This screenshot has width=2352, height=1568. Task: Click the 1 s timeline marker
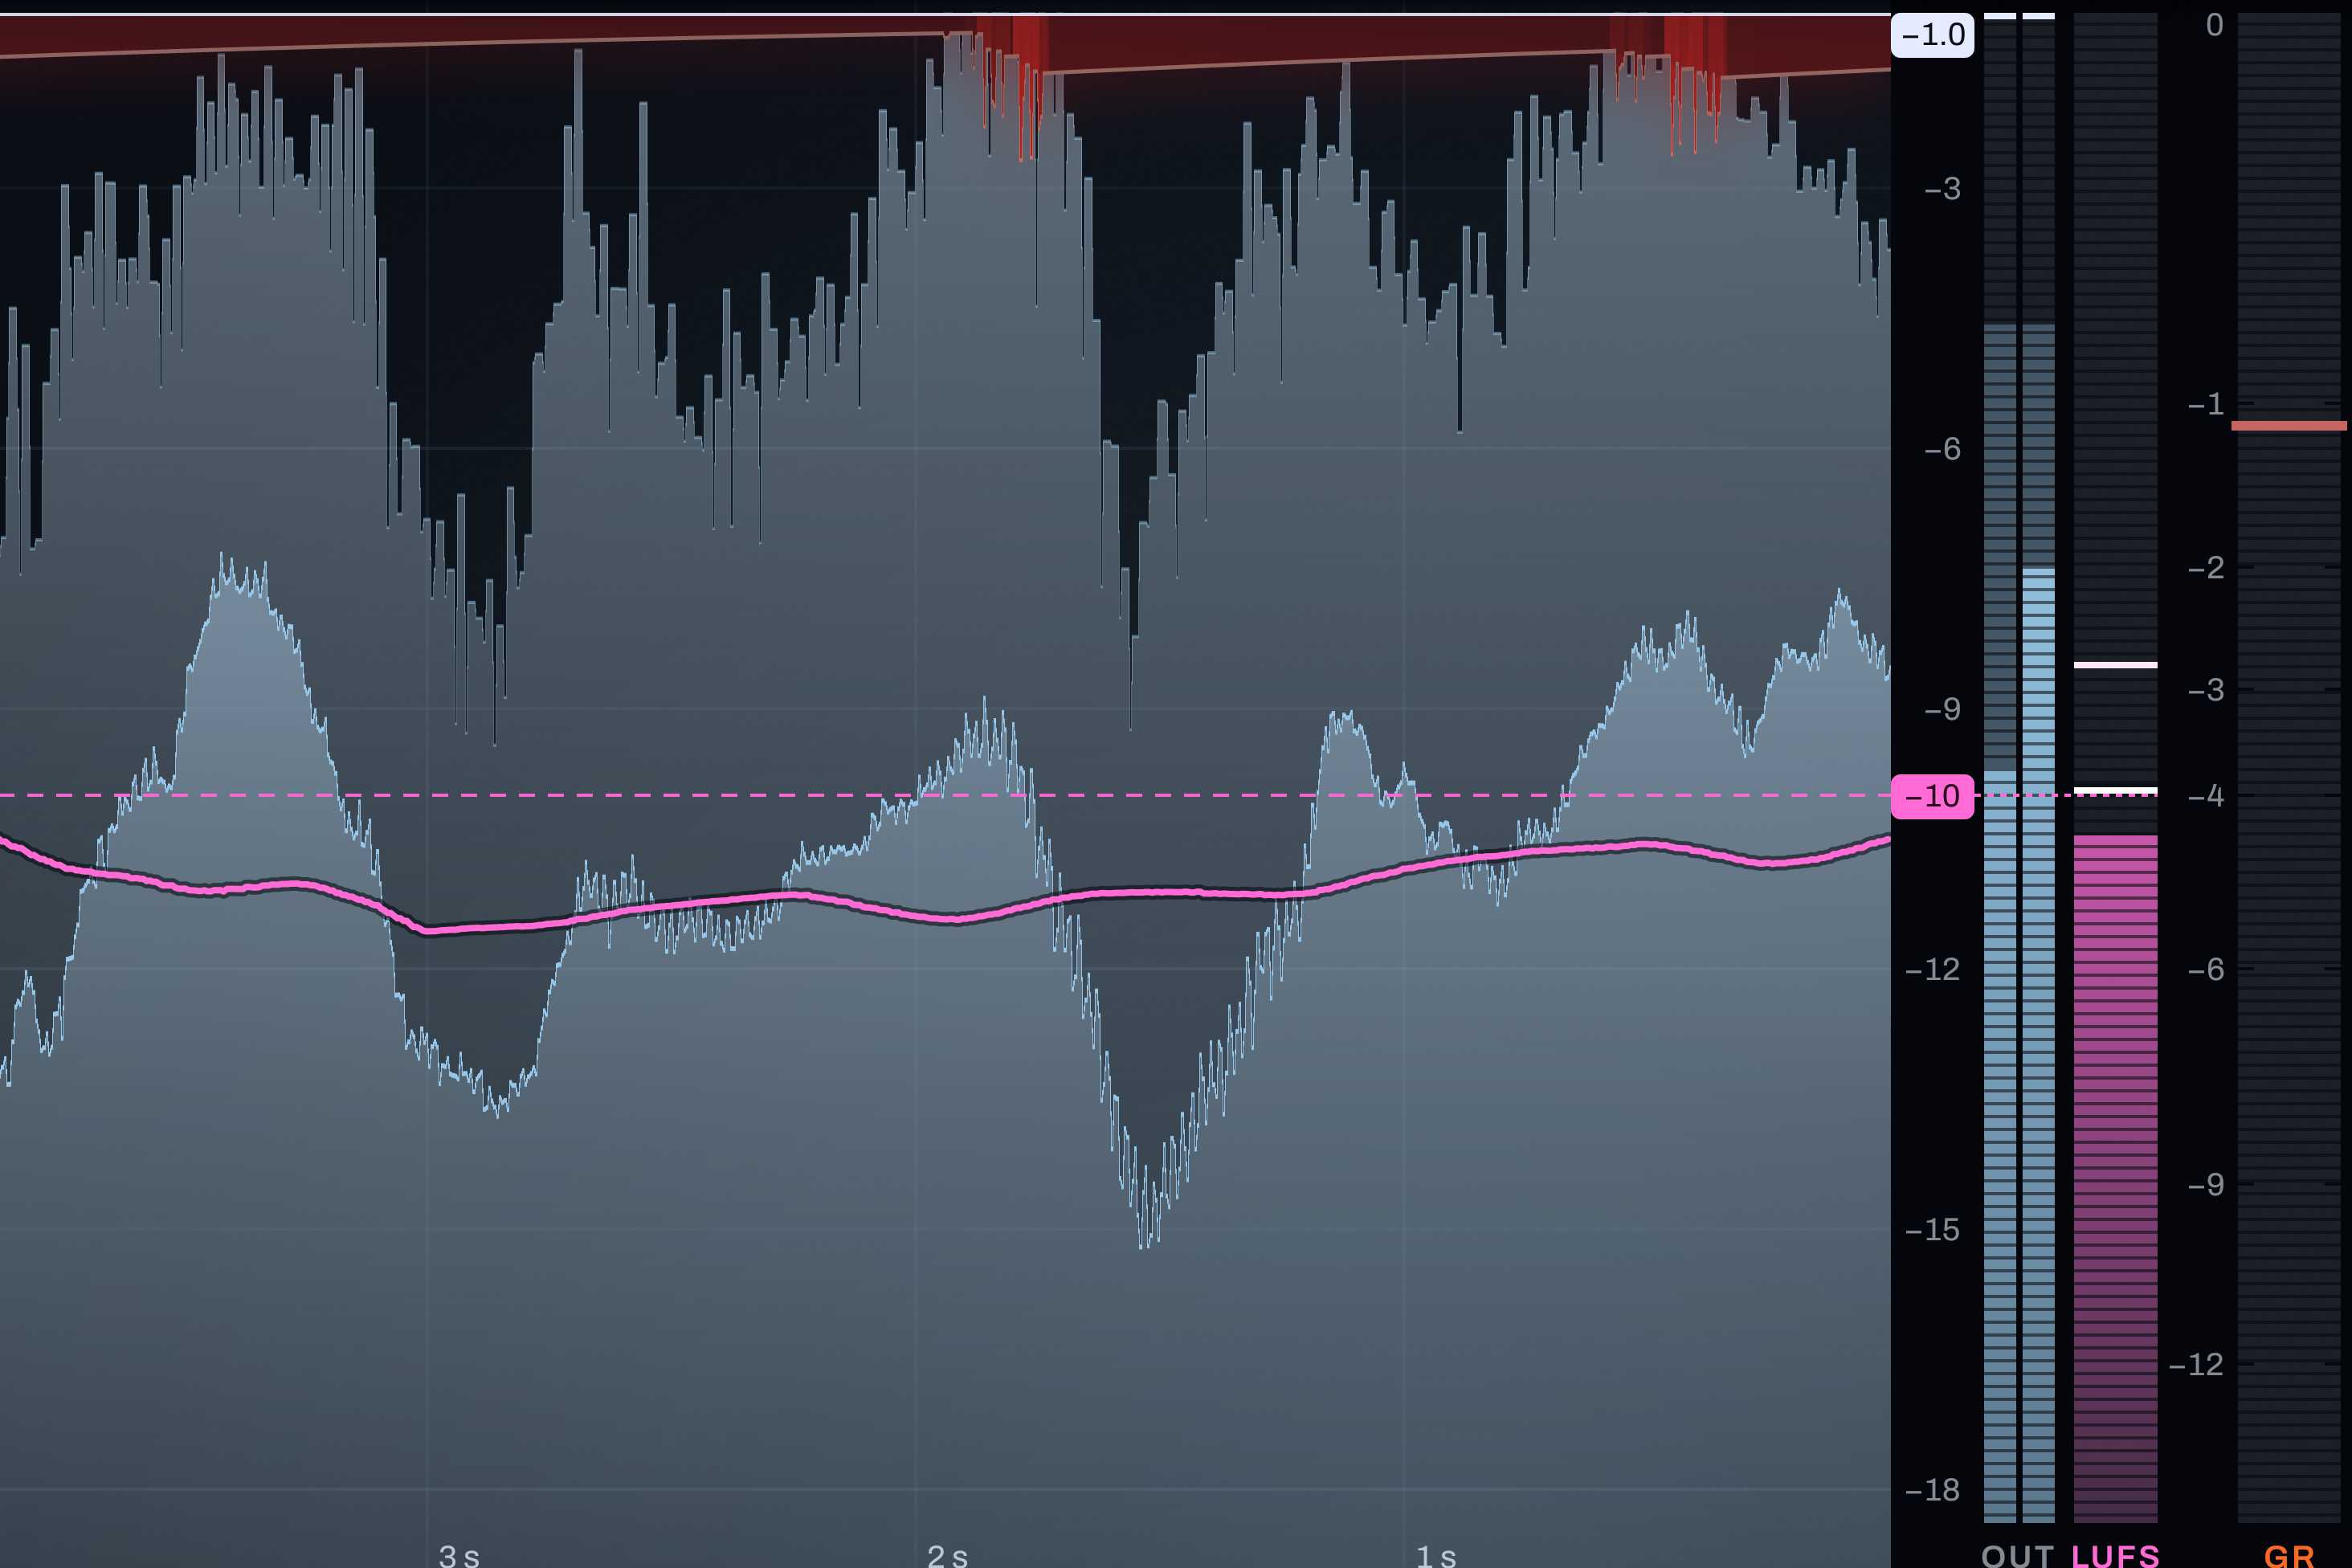(1436, 1555)
